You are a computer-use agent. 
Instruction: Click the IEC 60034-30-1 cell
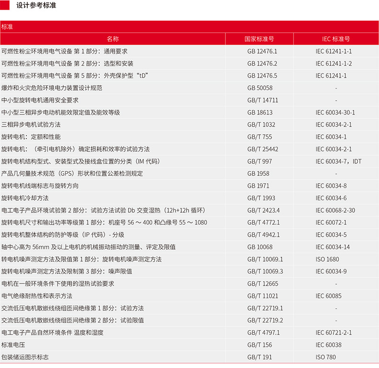pos(335,112)
